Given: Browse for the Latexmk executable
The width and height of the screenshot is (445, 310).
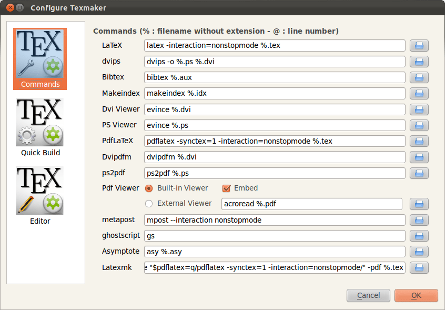Looking at the screenshot, I should (x=419, y=268).
